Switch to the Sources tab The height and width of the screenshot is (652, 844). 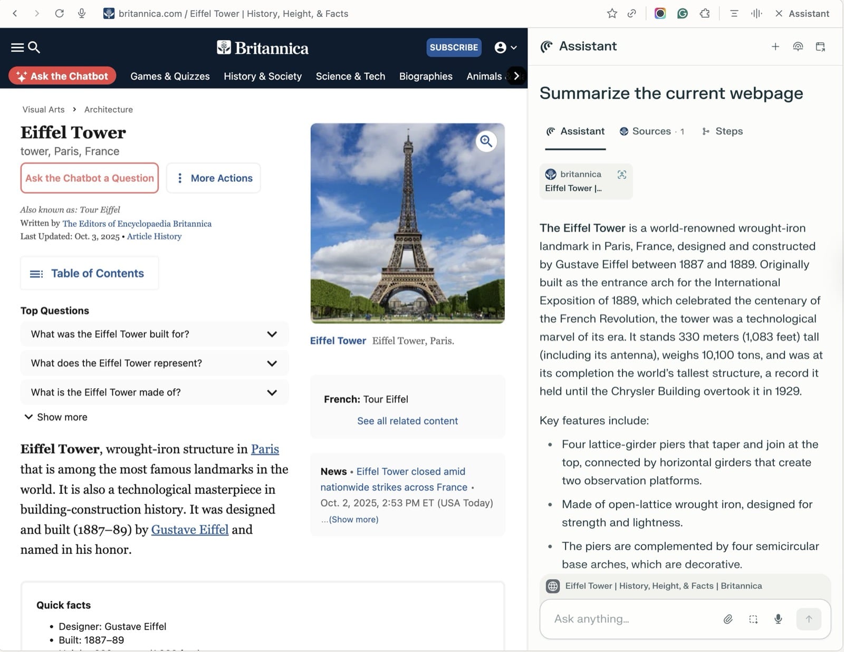tap(651, 131)
